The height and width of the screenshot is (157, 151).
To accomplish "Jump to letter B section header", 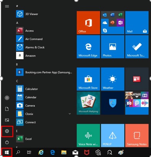I will coord(17,65).
